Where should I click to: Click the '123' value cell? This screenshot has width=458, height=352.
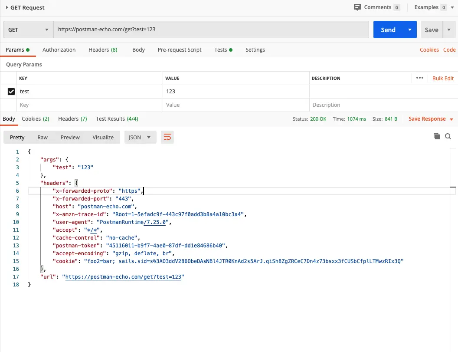236,92
